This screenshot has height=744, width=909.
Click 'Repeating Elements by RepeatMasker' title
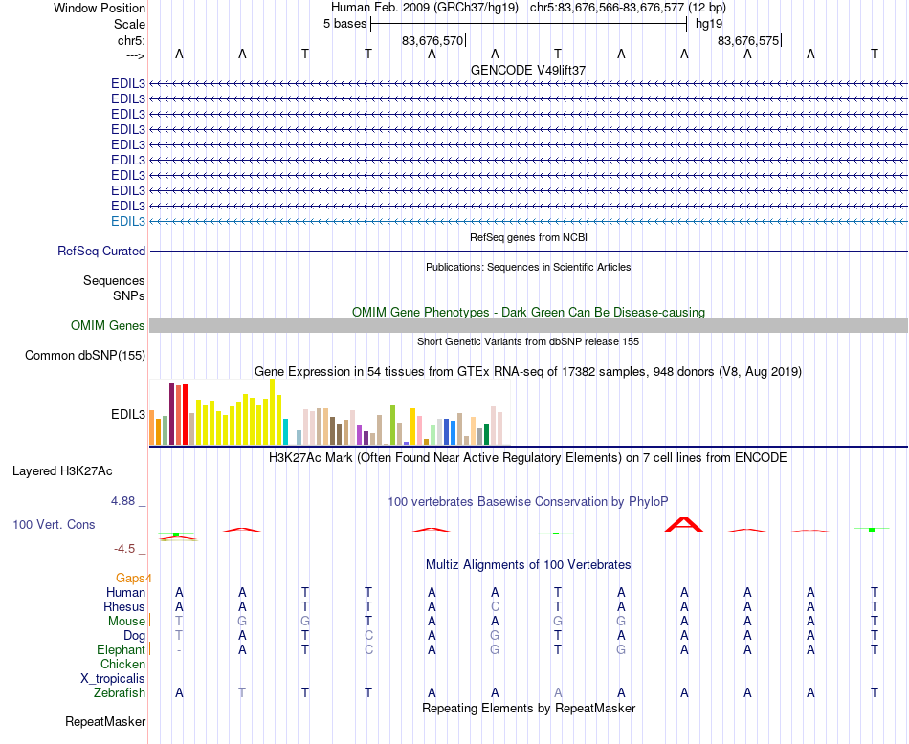coord(529,708)
